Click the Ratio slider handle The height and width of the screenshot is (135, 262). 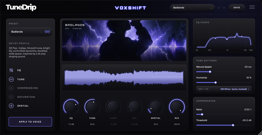[x=202, y=114]
